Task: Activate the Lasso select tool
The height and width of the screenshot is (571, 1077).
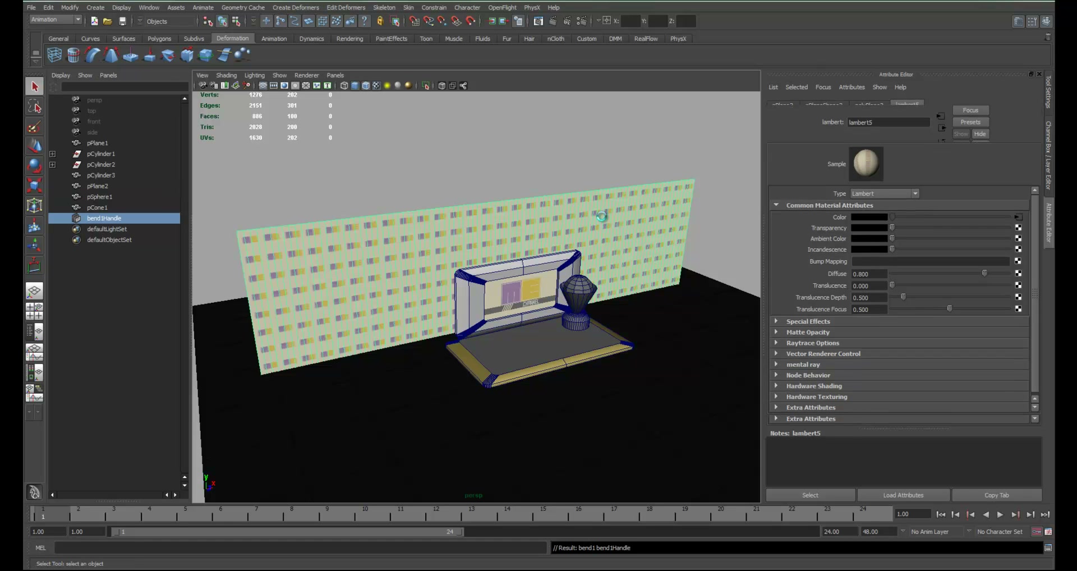Action: (34, 107)
